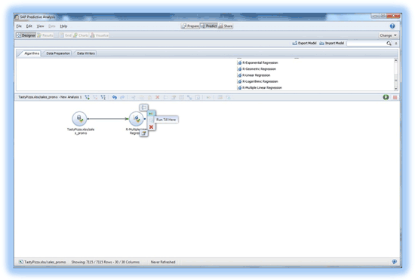Click the Showing 7115 / 7115 Rows status text

106,262
